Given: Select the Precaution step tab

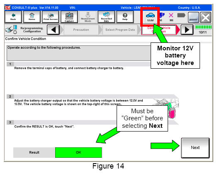Looking at the screenshot, I should 81,30.
